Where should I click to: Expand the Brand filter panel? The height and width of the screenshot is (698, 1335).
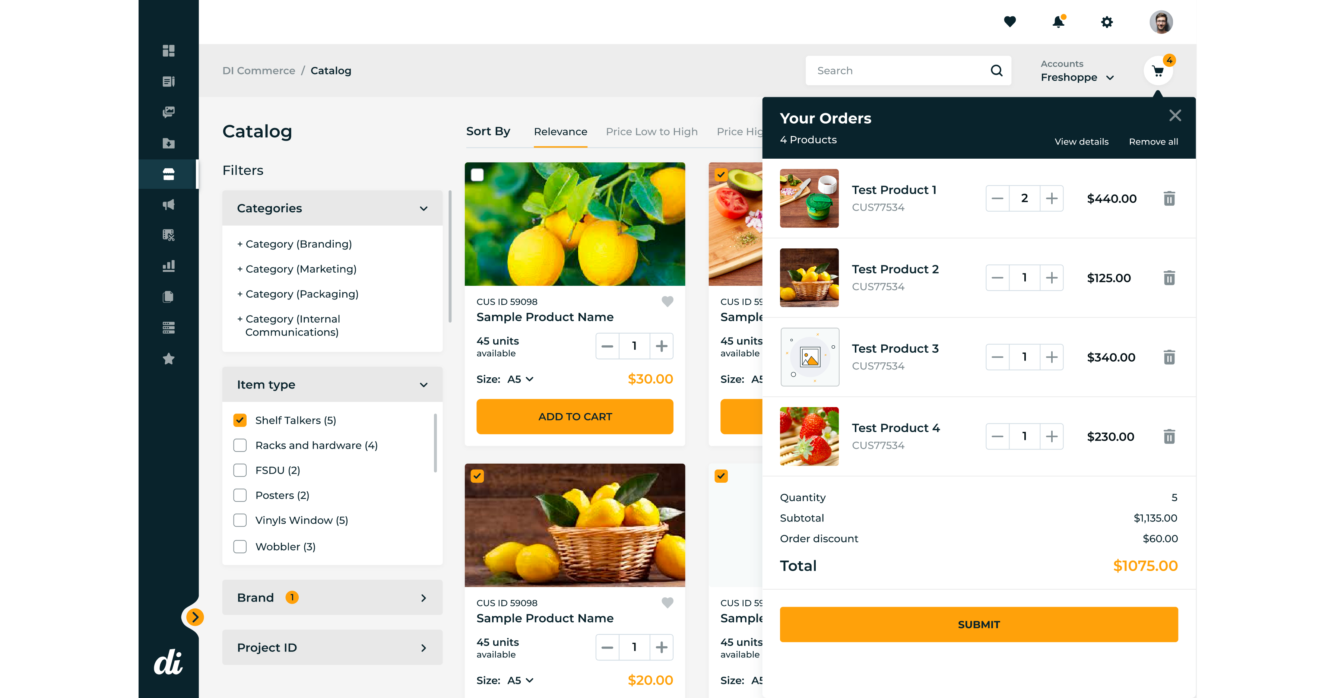[x=424, y=597]
